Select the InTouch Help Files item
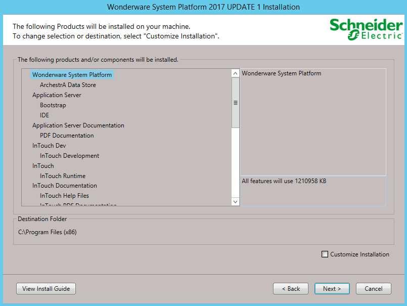This screenshot has width=407, height=306. [x=64, y=196]
